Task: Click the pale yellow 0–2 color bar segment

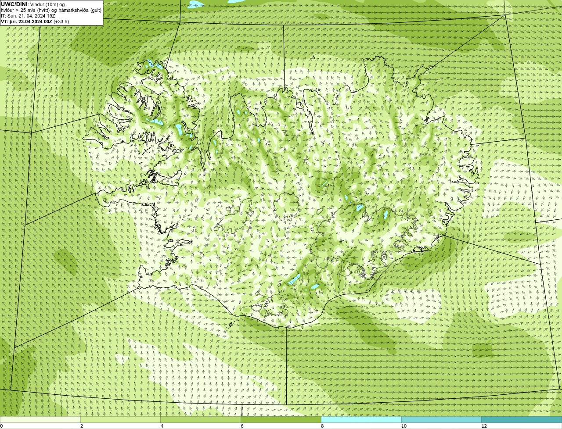Action: pos(40,419)
